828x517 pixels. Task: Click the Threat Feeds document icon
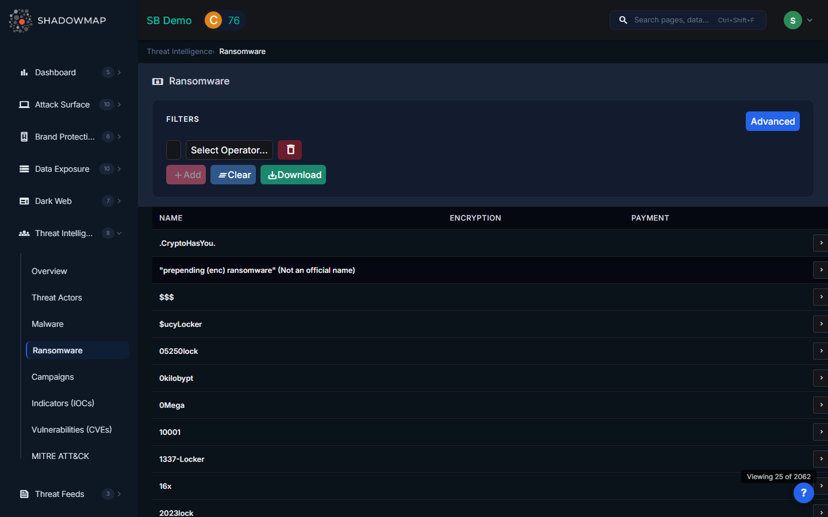[24, 494]
